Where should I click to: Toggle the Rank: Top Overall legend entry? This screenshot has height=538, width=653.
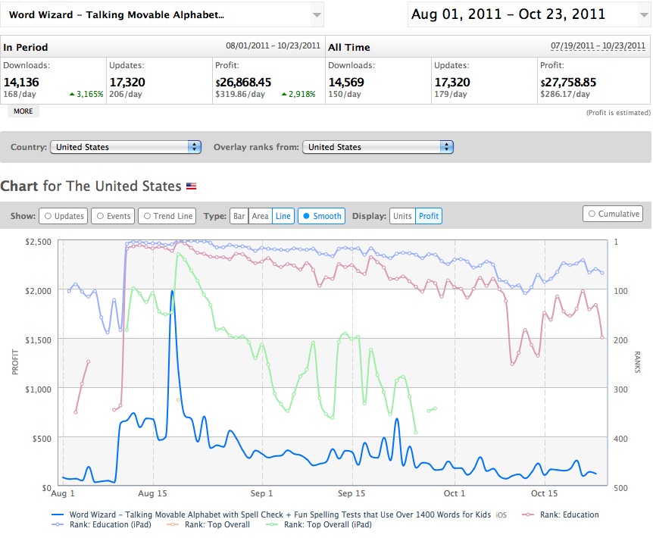tap(208, 524)
